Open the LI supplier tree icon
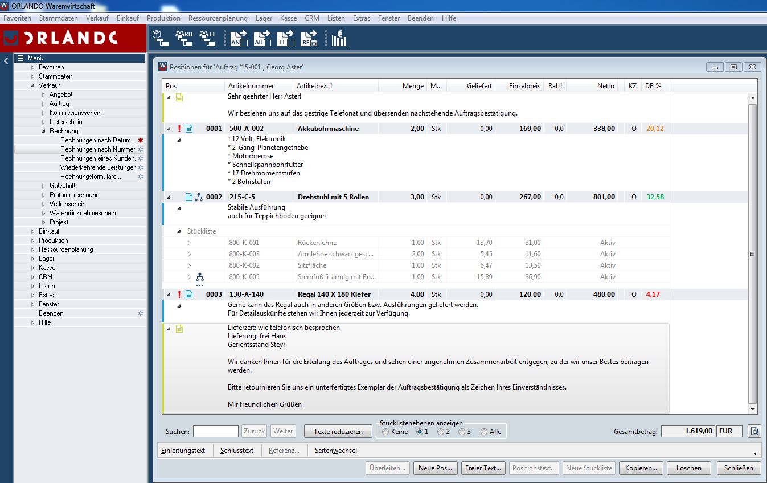The image size is (767, 483). tap(207, 38)
